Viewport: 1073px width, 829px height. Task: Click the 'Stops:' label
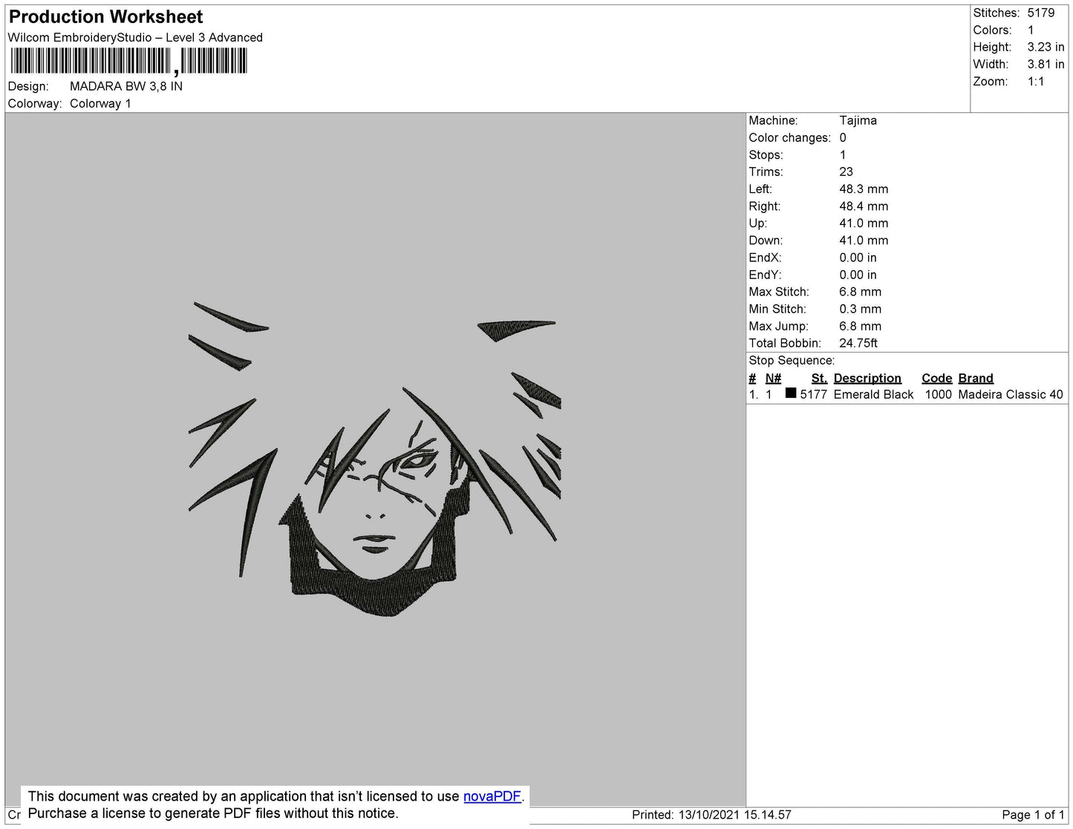[x=766, y=154]
